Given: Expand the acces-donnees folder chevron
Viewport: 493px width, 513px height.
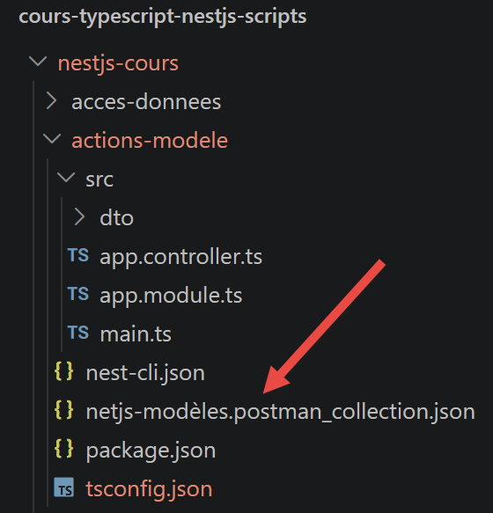Looking at the screenshot, I should pos(52,101).
